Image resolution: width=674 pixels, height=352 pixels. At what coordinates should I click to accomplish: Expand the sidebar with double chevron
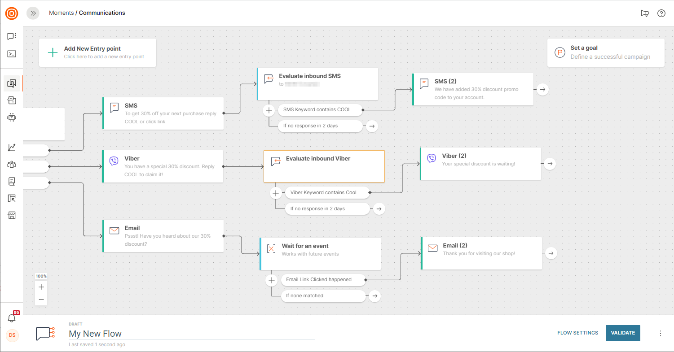click(x=33, y=13)
